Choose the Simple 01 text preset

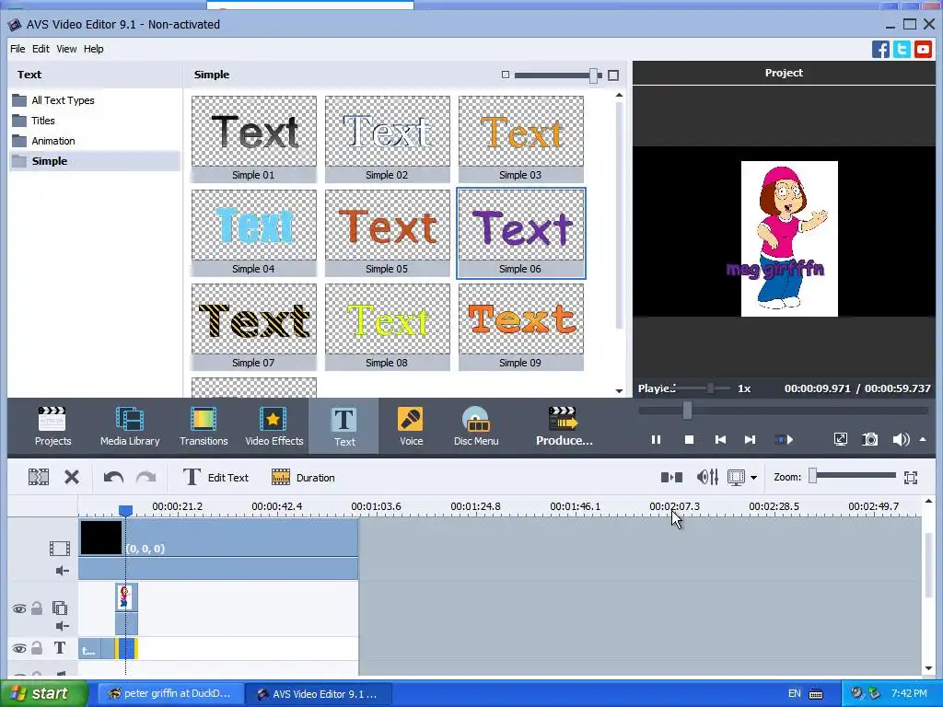[x=254, y=139]
